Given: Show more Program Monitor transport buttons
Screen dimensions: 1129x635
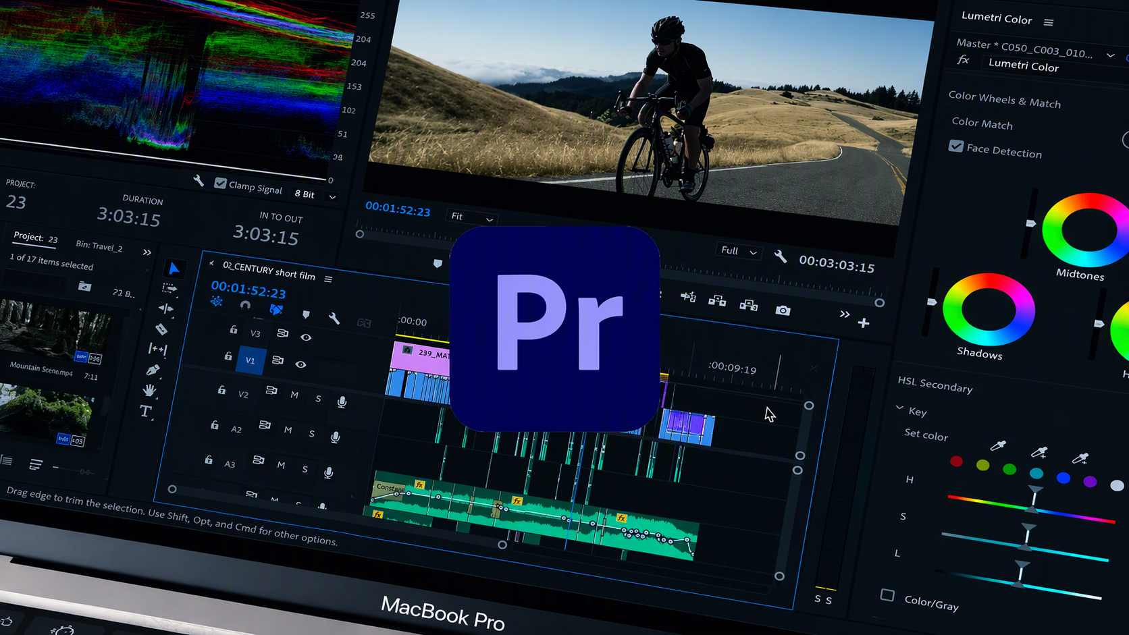Looking at the screenshot, I should [x=844, y=314].
